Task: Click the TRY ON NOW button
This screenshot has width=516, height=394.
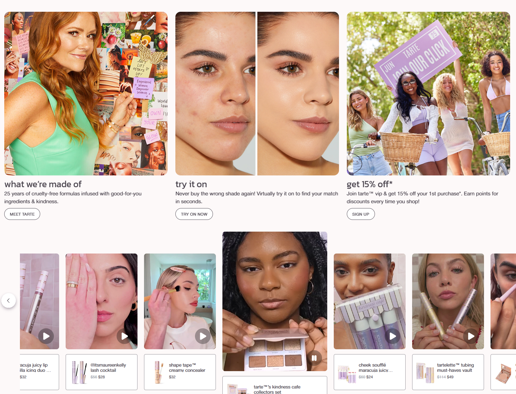Action: pos(194,214)
